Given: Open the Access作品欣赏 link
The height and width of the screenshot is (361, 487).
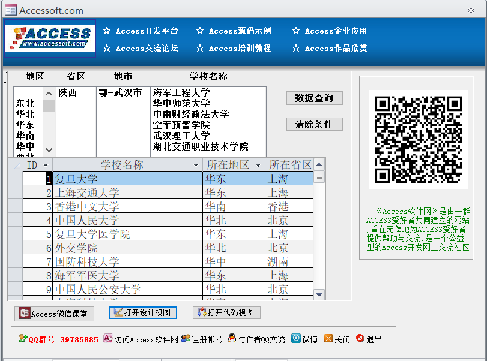Looking at the screenshot, I should (336, 48).
